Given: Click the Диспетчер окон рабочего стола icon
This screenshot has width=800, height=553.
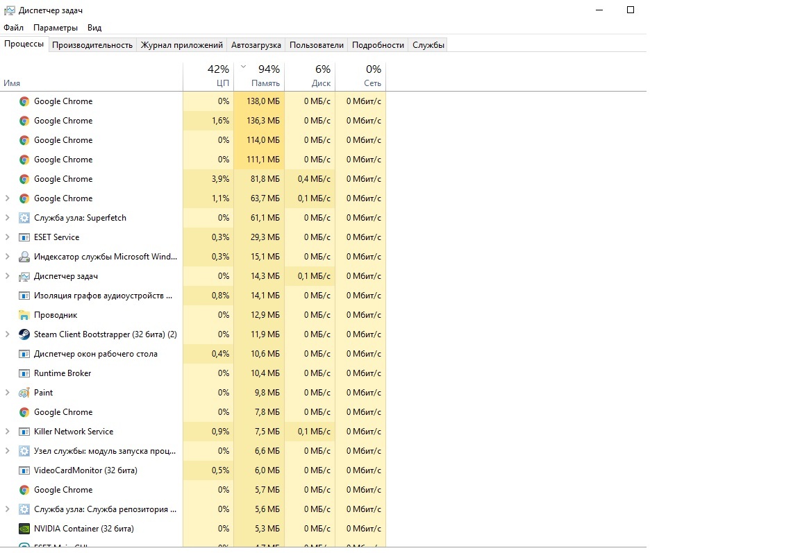Looking at the screenshot, I should pyautogui.click(x=24, y=354).
